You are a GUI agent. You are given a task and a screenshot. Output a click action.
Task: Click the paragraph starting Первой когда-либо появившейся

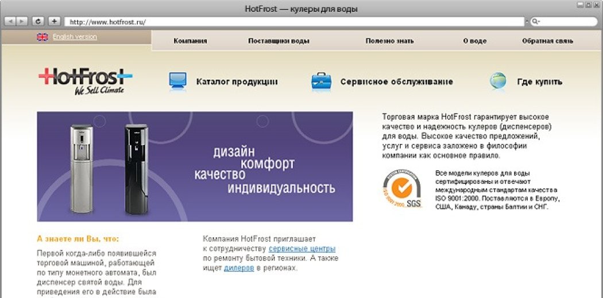point(97,273)
